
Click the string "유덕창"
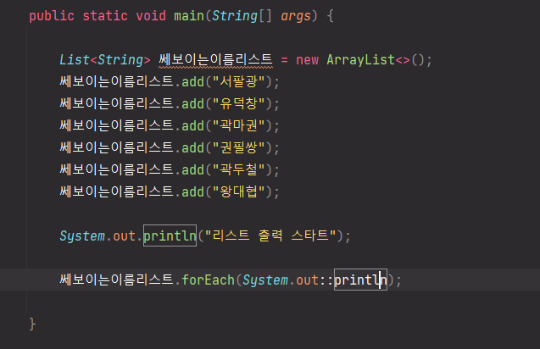click(238, 104)
